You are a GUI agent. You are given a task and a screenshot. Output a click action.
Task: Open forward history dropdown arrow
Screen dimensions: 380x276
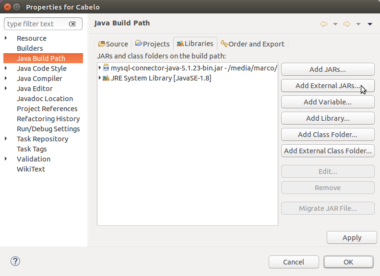pyautogui.click(x=358, y=24)
